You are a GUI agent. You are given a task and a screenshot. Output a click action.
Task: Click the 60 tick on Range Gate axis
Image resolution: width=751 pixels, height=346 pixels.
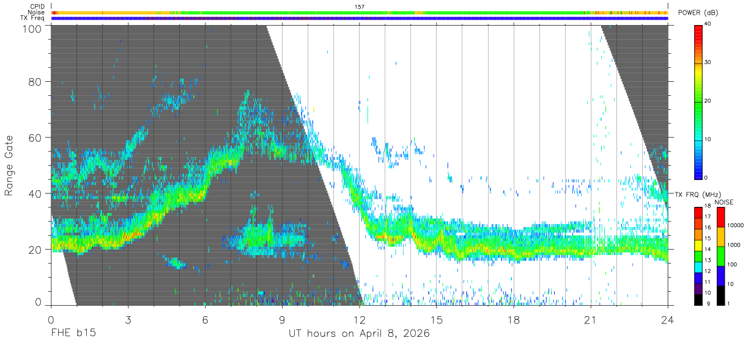[35, 137]
